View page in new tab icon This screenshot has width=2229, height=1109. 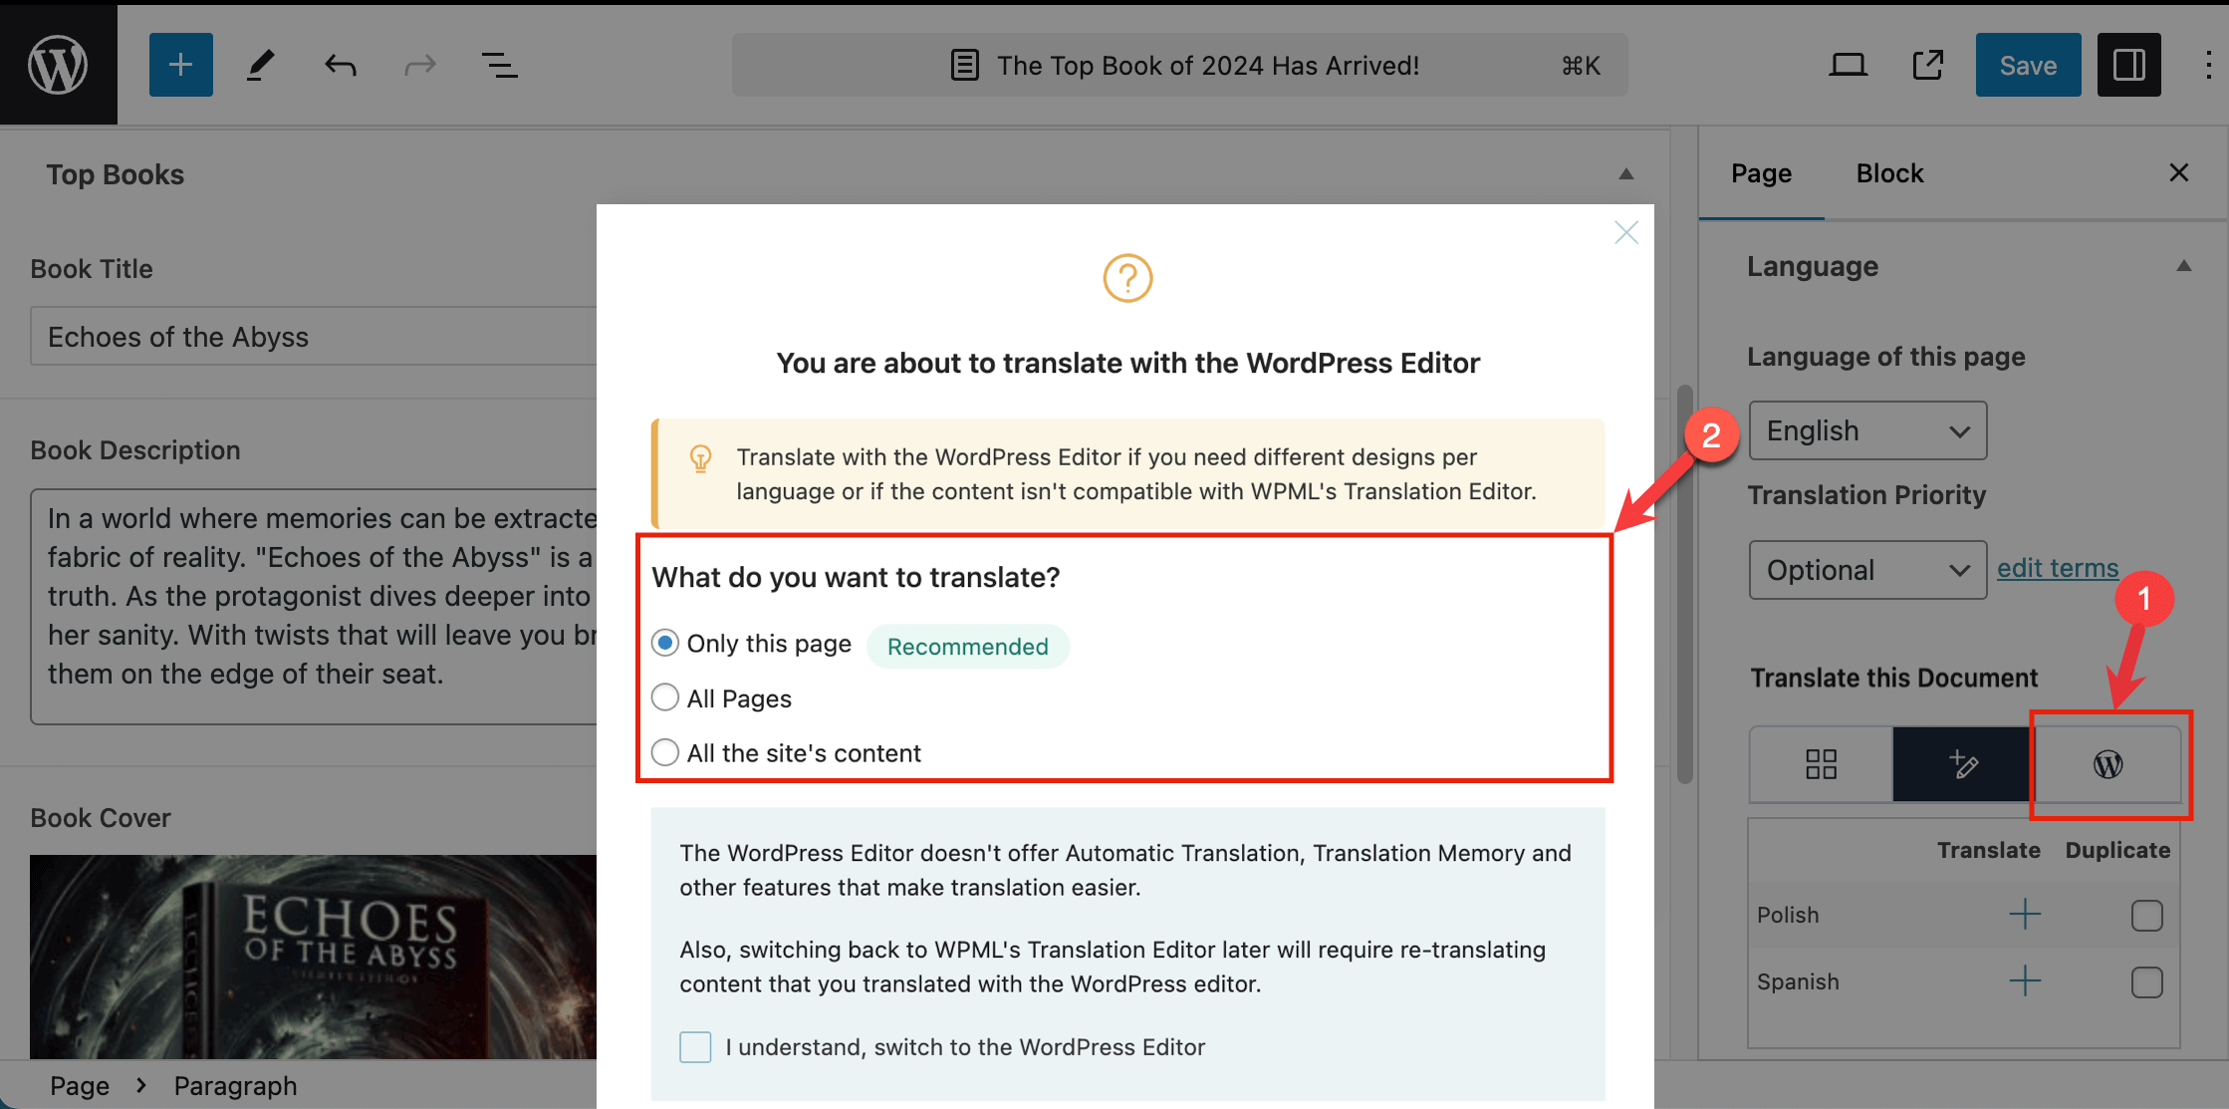point(1928,65)
